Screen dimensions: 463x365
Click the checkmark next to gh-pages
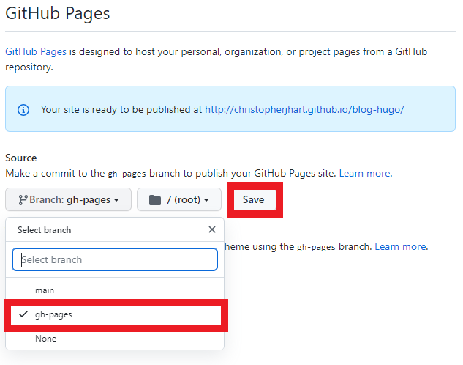tap(24, 314)
